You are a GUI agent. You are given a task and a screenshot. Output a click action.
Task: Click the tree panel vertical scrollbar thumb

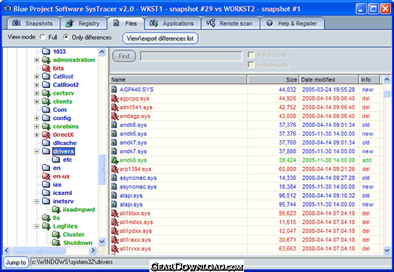click(101, 169)
